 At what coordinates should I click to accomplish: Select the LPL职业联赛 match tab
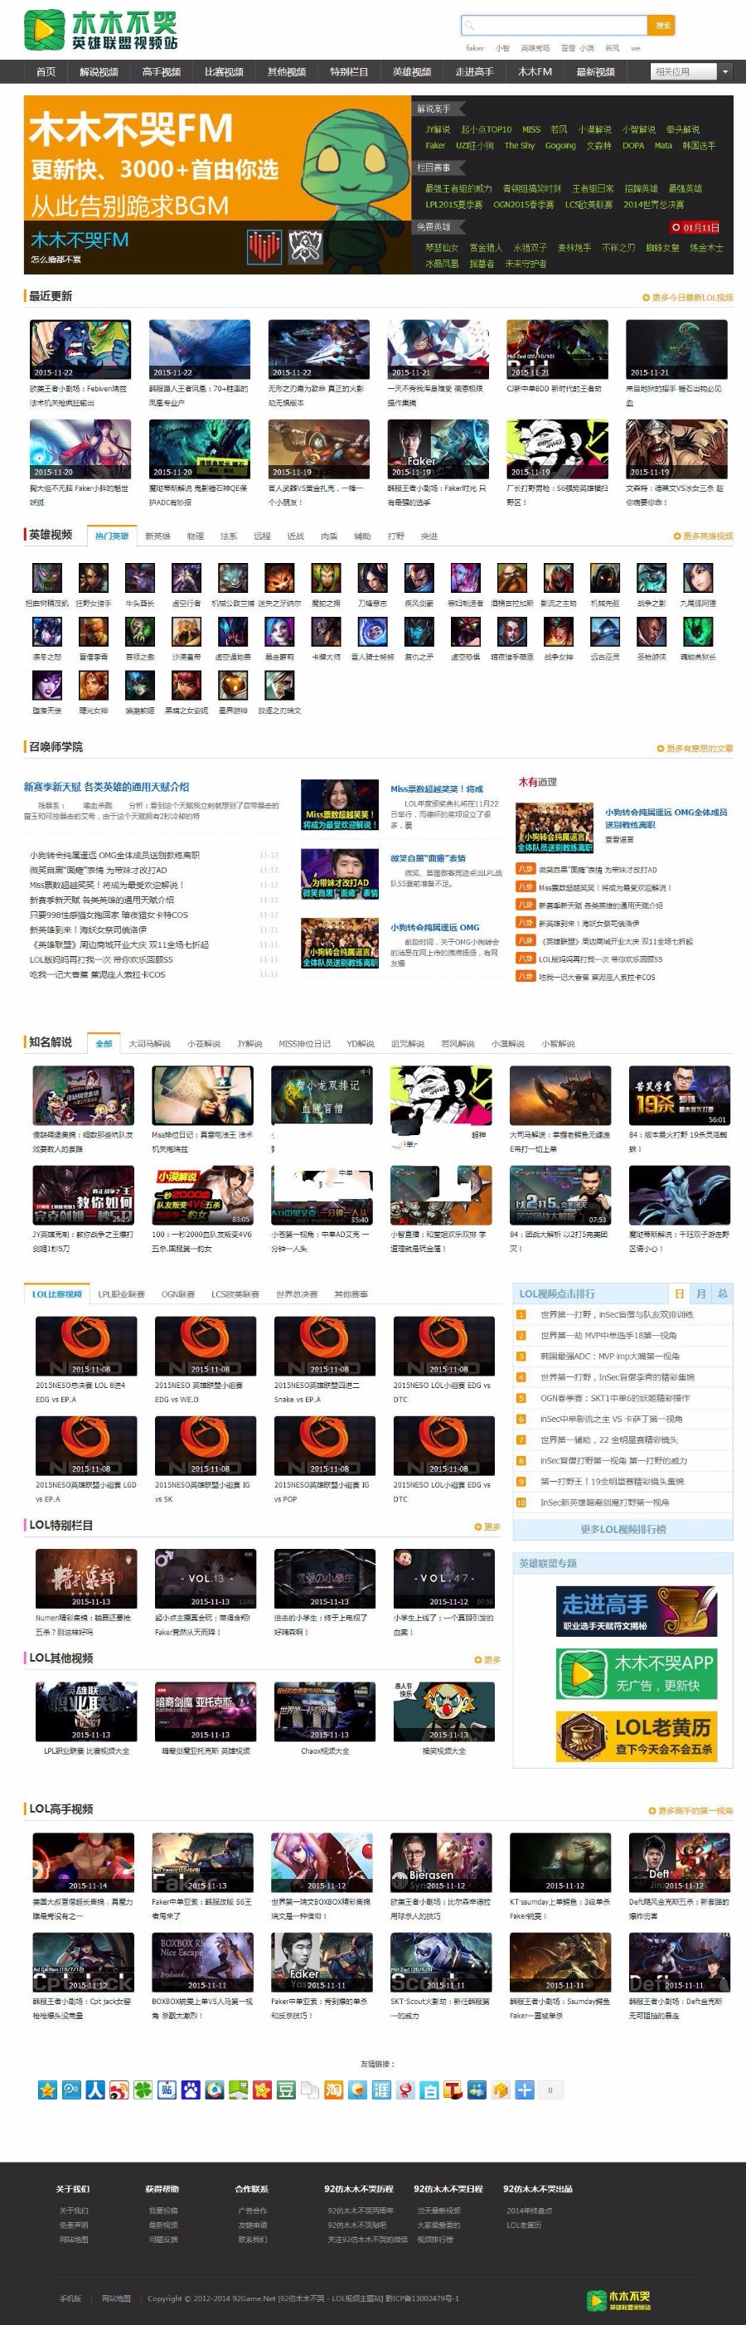(121, 1294)
